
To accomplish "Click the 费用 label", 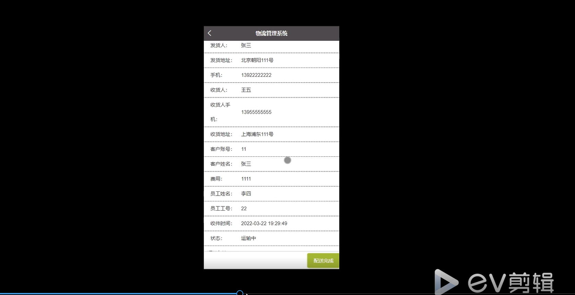I will [x=216, y=179].
